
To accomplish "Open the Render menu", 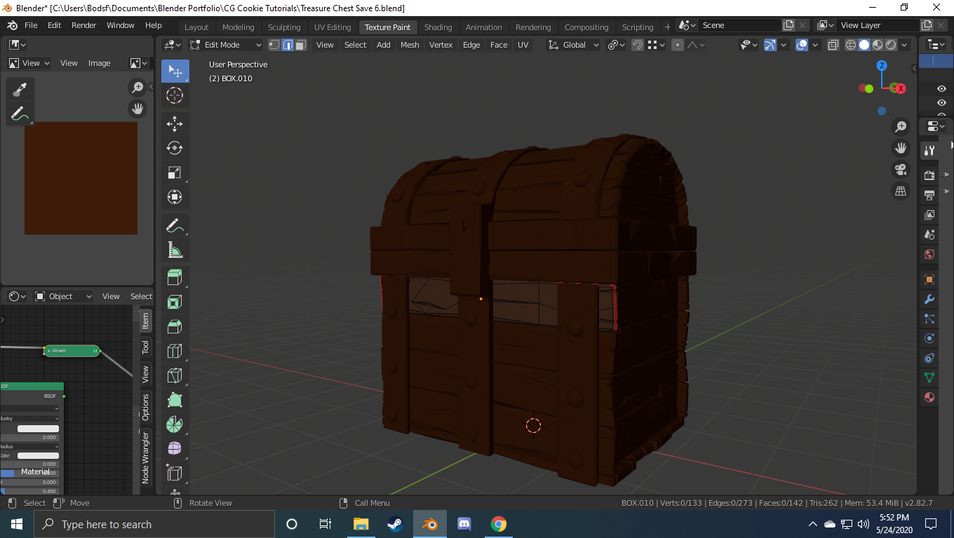I will 83,25.
